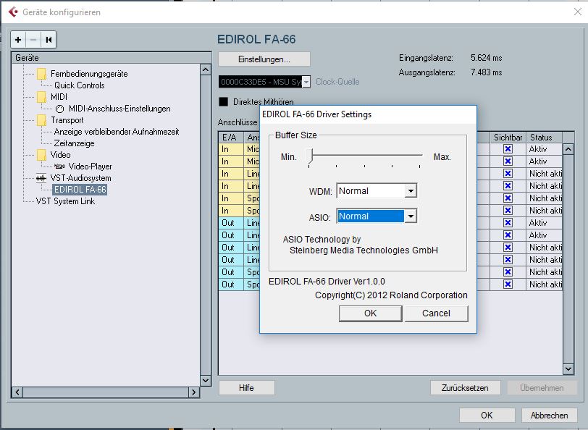Open the WDM buffer mode dropdown
Image resolution: width=588 pixels, height=430 pixels.
click(x=411, y=191)
